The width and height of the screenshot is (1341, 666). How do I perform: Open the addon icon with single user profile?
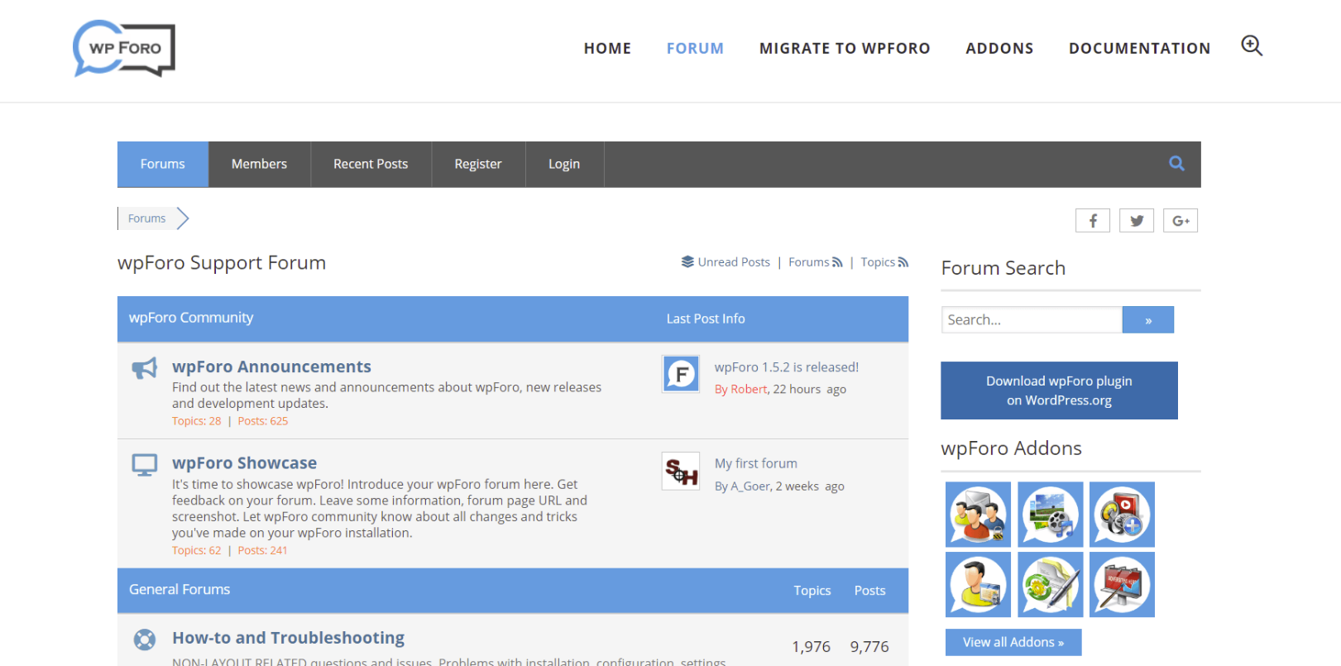point(978,585)
